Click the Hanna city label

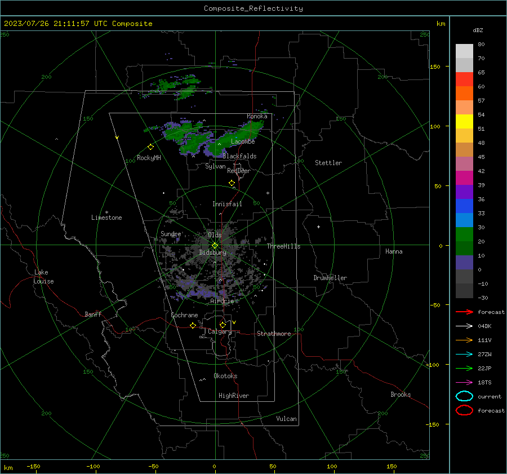click(x=394, y=251)
